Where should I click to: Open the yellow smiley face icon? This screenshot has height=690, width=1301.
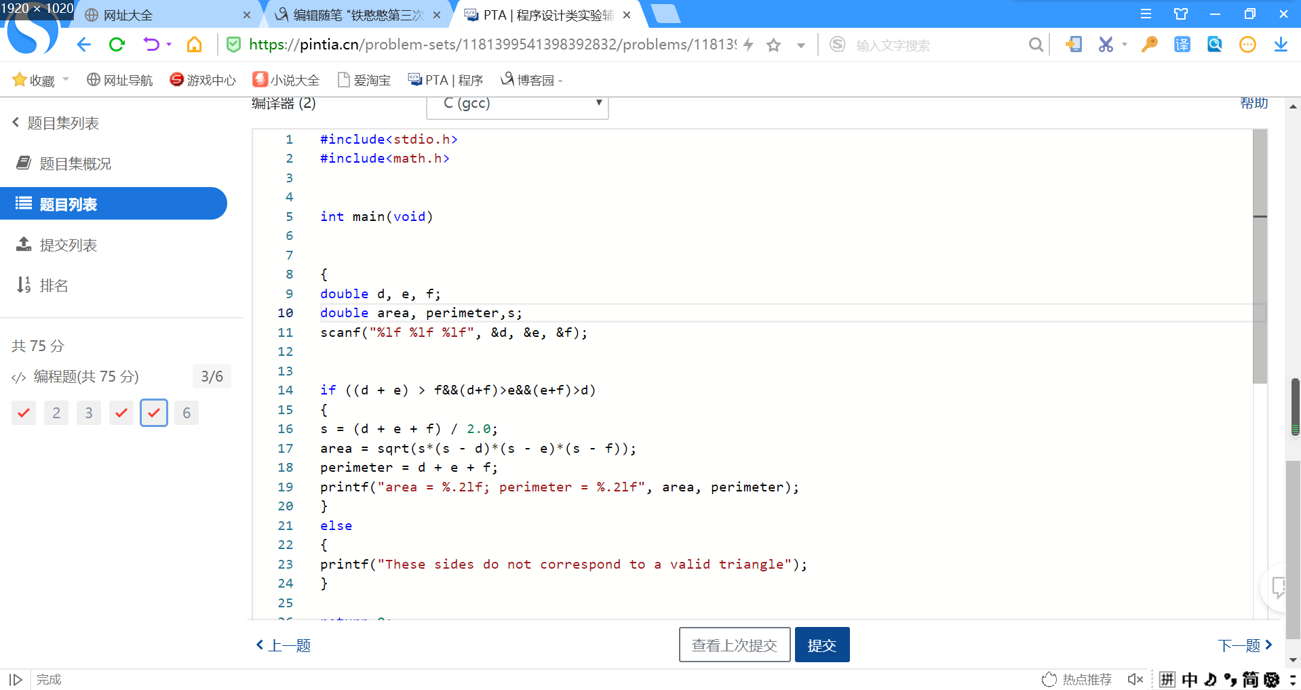coord(1247,45)
